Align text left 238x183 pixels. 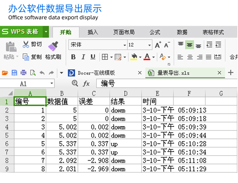[x=180, y=57]
